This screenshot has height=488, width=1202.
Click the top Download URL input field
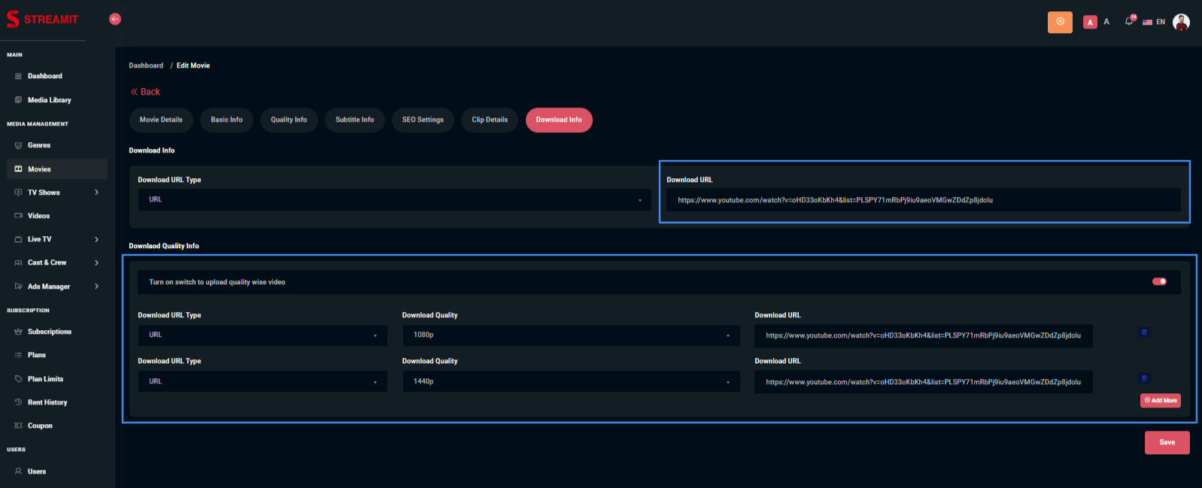(923, 201)
